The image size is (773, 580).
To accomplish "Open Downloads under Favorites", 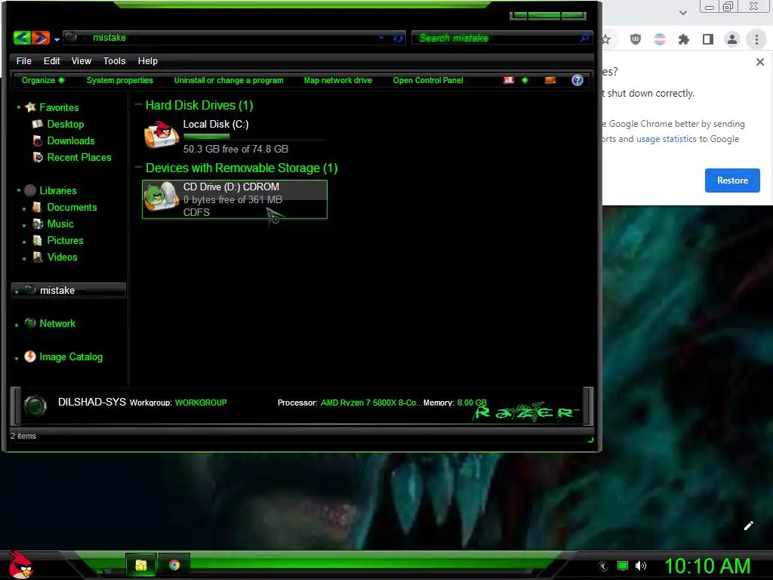I will point(70,140).
